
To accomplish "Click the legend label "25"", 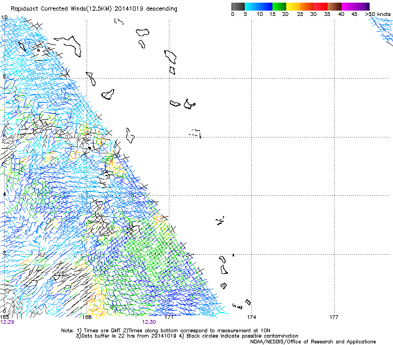I will [300, 14].
